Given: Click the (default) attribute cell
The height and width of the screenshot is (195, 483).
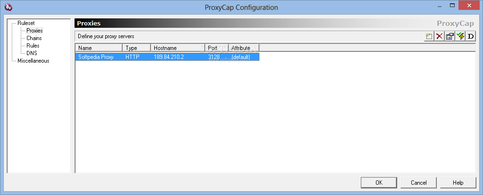Looking at the screenshot, I should coord(241,57).
